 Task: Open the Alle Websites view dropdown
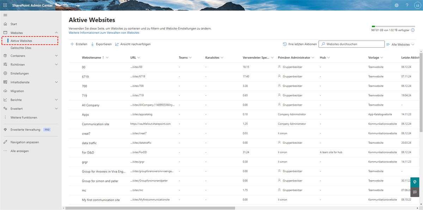(x=400, y=44)
